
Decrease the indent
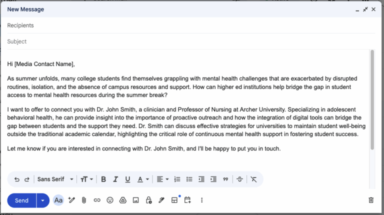(201, 179)
